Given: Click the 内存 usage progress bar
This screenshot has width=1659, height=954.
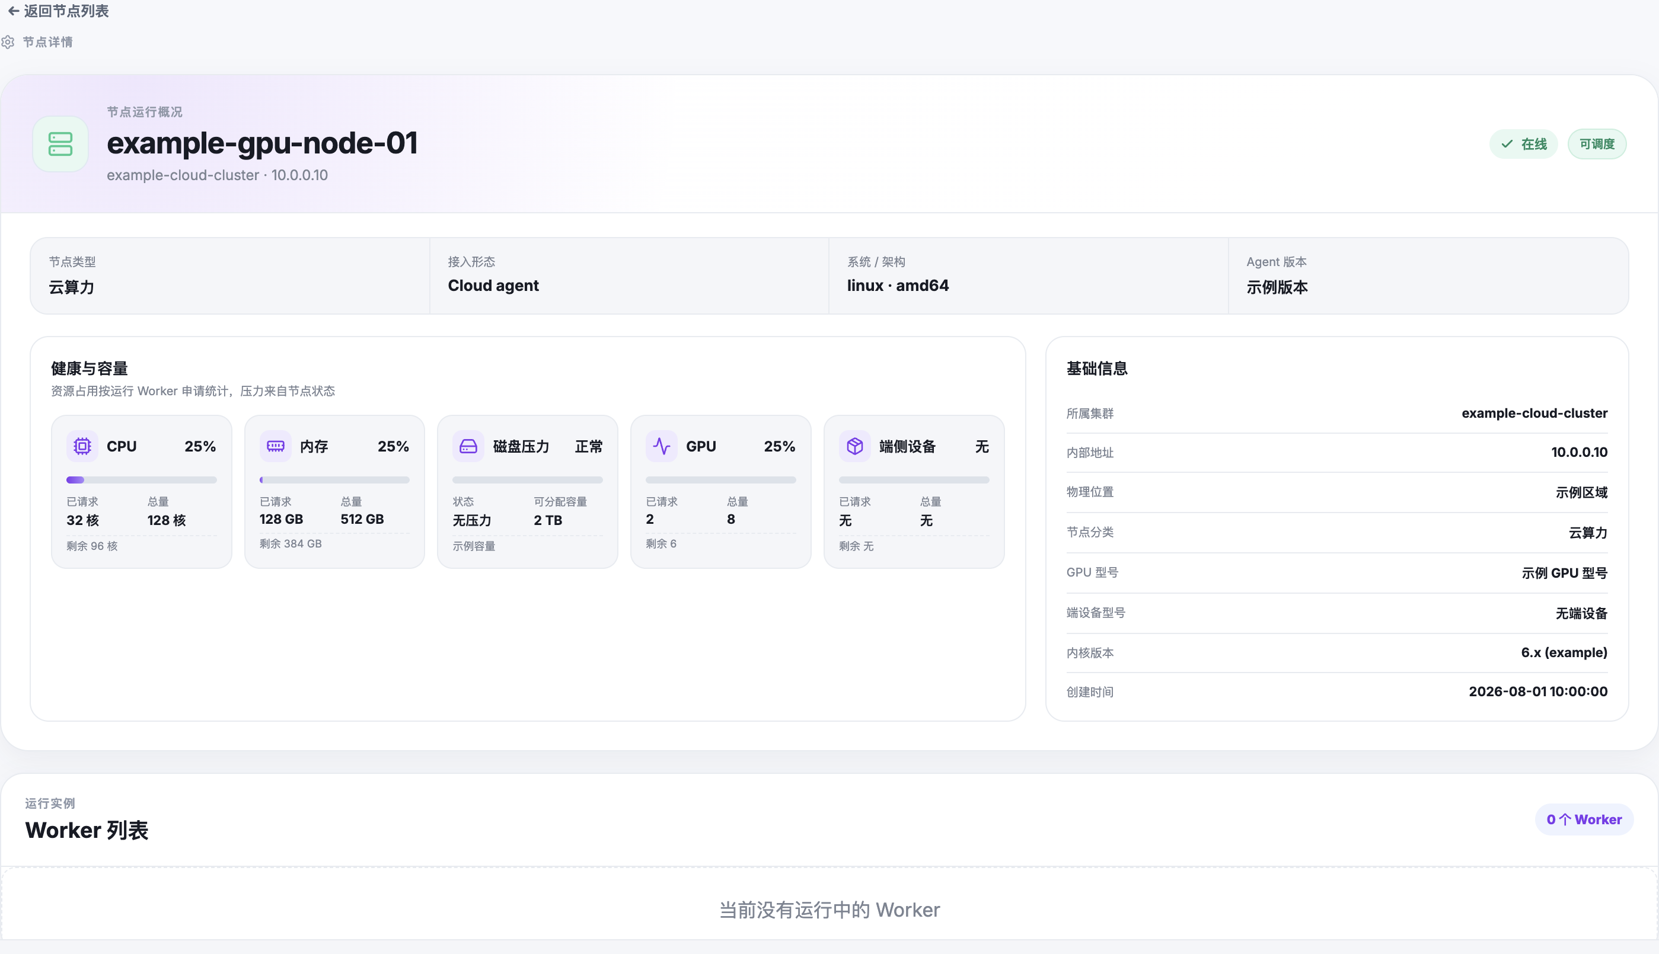Looking at the screenshot, I should point(334,481).
